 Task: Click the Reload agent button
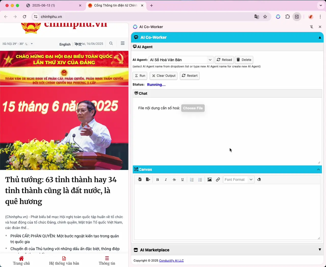click(224, 60)
